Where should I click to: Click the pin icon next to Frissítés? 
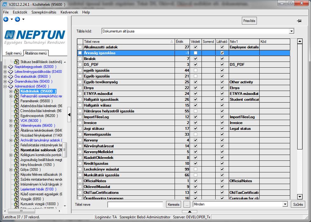click(299, 21)
